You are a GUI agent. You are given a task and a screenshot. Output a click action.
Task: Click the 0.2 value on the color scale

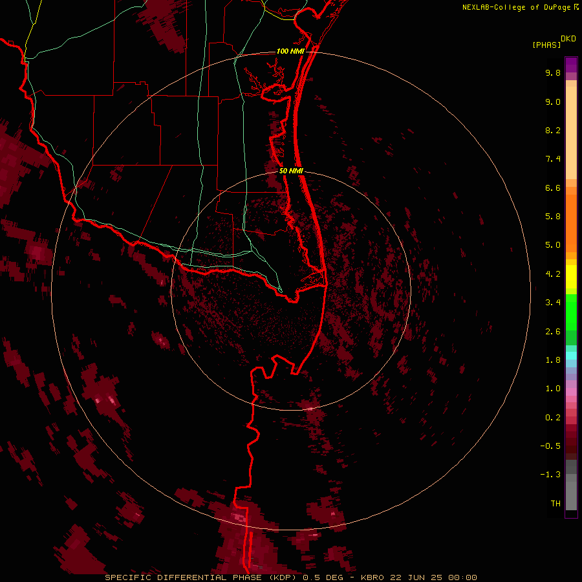(553, 418)
